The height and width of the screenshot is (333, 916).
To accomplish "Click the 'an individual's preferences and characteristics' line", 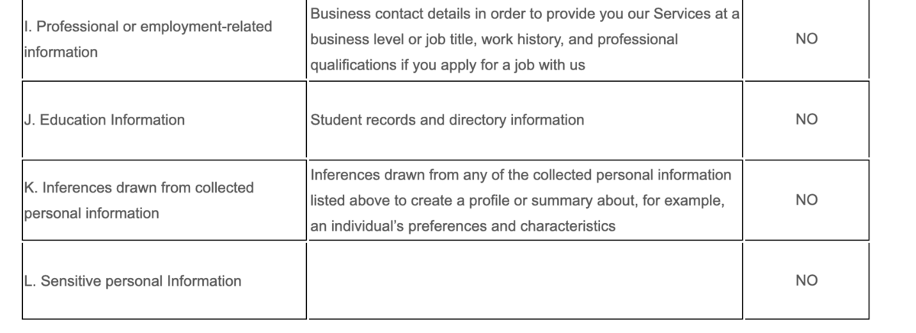I will pyautogui.click(x=463, y=226).
